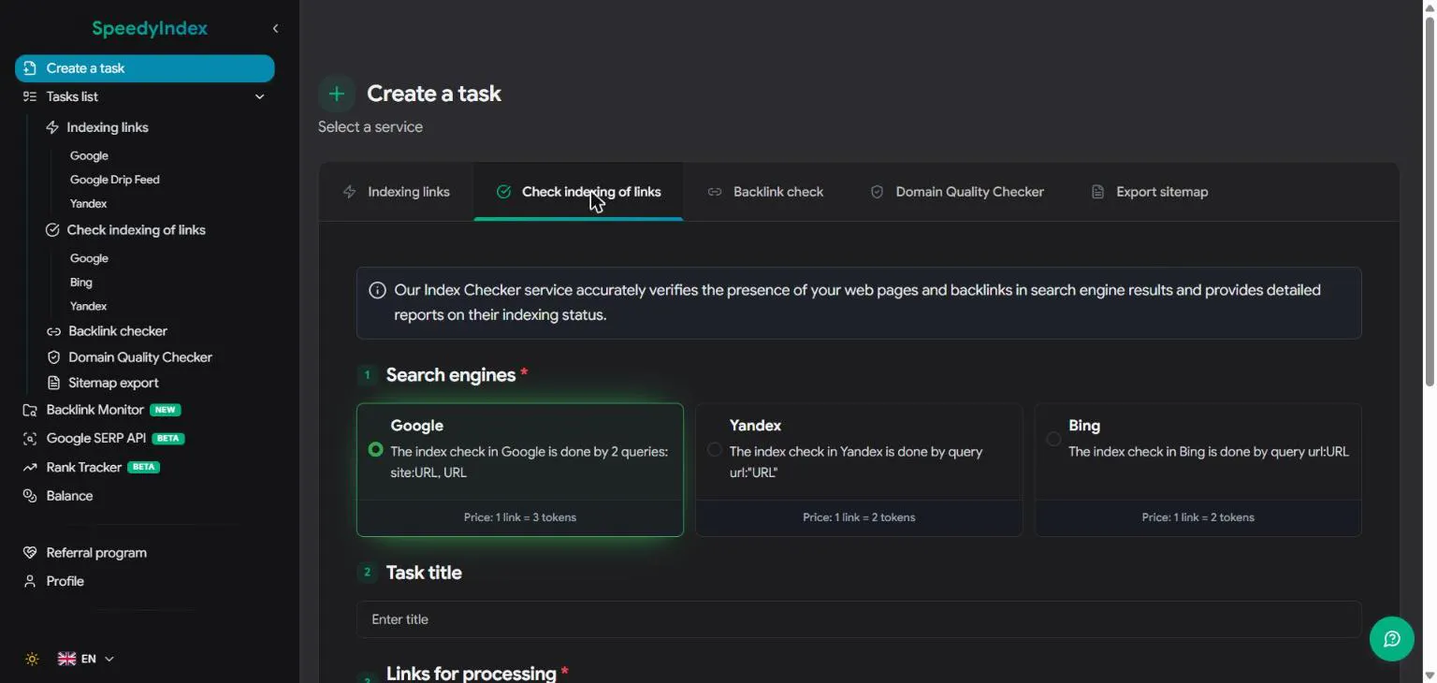
Task: Switch to the Backlink check tab
Action: [765, 192]
